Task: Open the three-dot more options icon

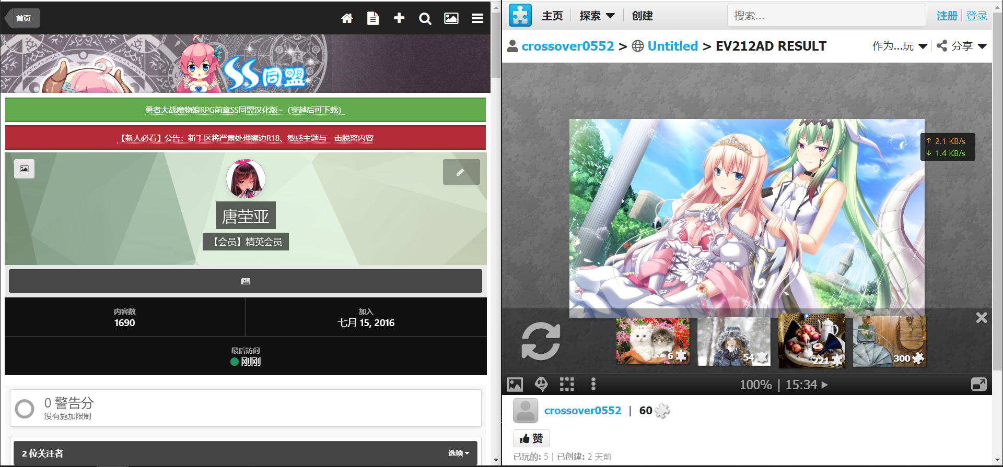Action: (593, 385)
